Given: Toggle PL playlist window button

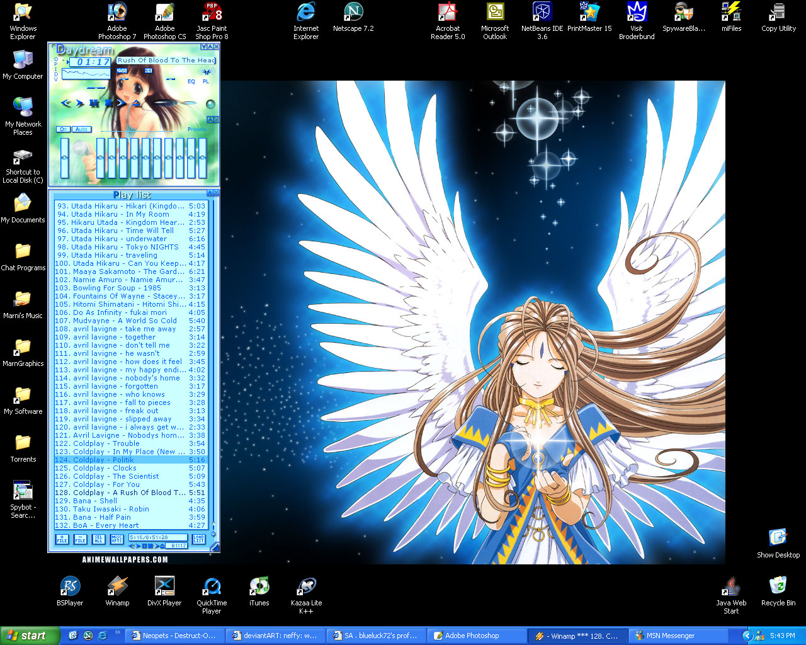Looking at the screenshot, I should [x=206, y=81].
